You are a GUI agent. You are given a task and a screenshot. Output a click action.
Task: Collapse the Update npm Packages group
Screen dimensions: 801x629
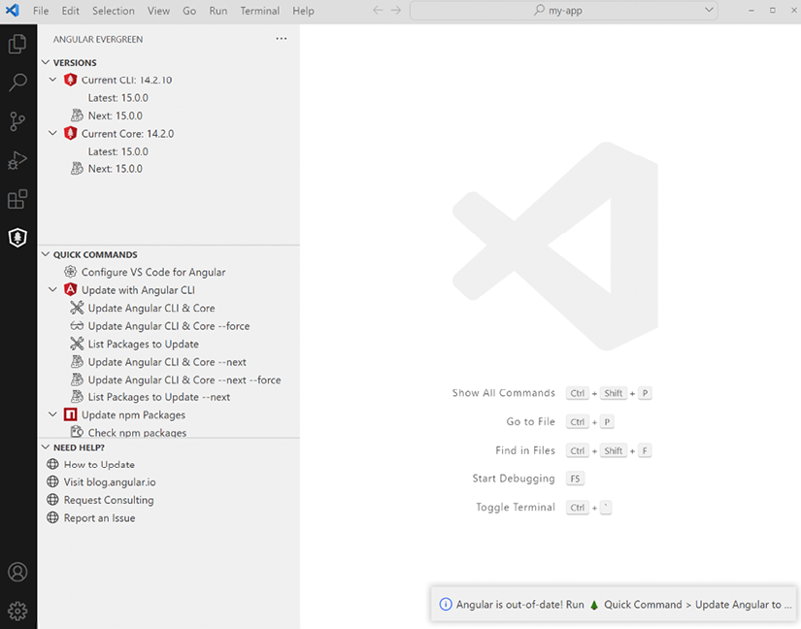(52, 414)
